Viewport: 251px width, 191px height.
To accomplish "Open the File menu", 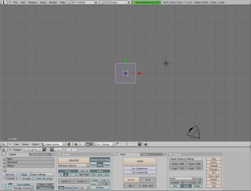I will click(16, 3).
